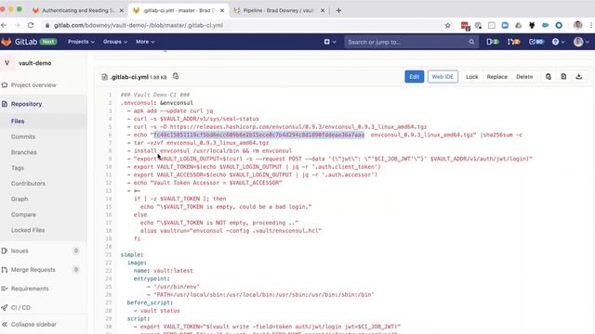Click the Lock file button
The image size is (595, 334).
[471, 77]
